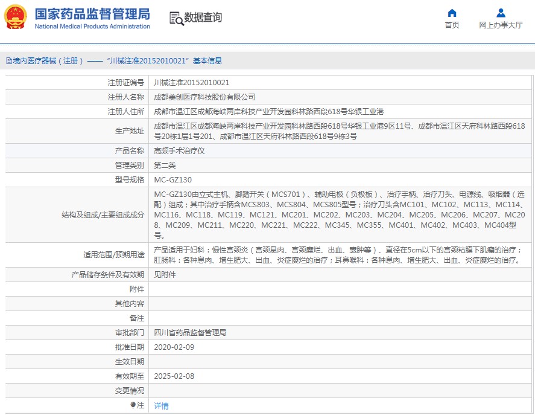This screenshot has width=535, height=415.
Task: Click the 网上办事大厅 text link
Action: [501, 25]
